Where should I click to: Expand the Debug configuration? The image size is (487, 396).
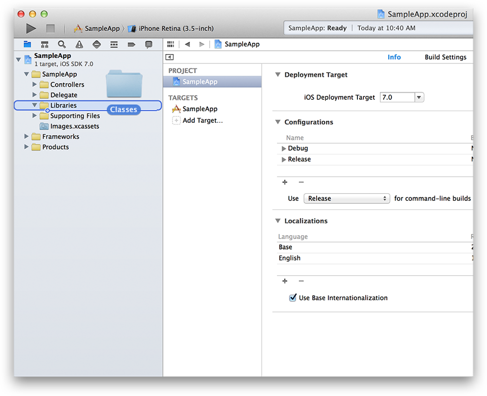click(283, 149)
